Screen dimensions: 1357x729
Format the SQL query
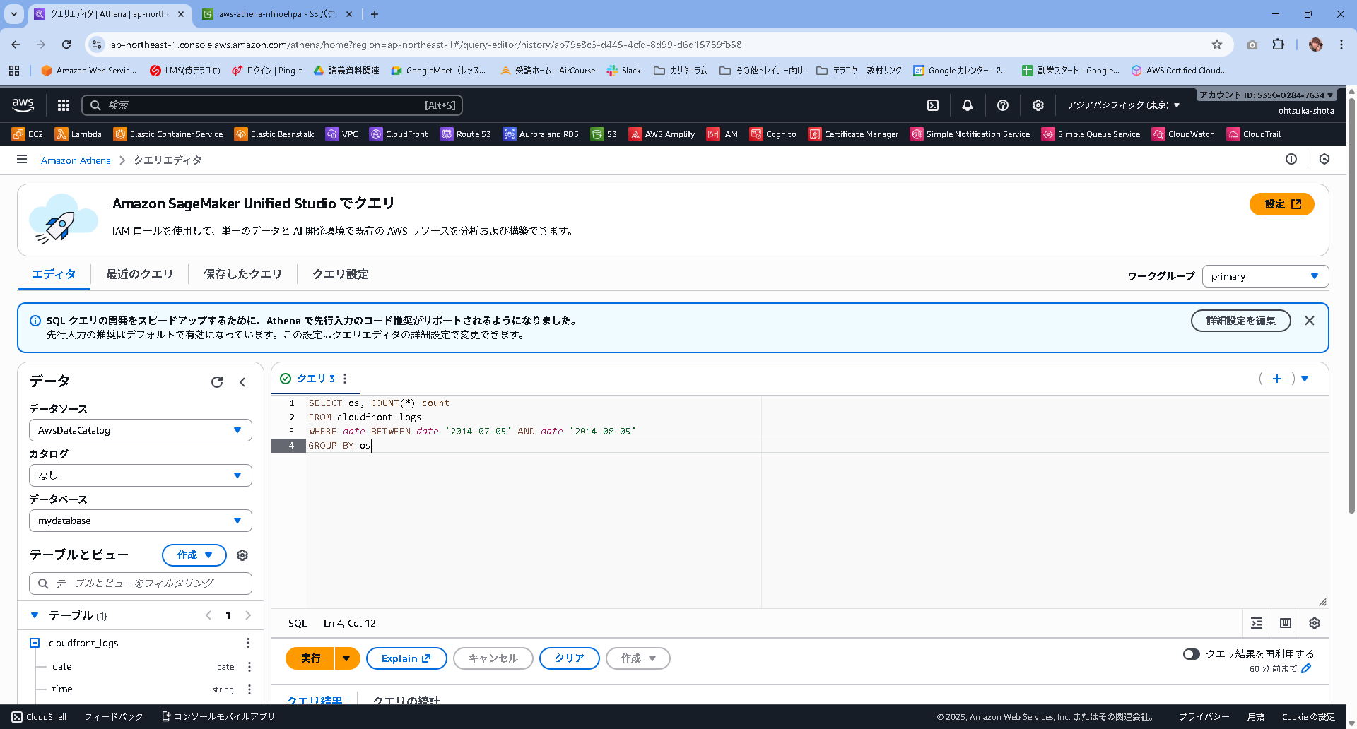point(1257,623)
